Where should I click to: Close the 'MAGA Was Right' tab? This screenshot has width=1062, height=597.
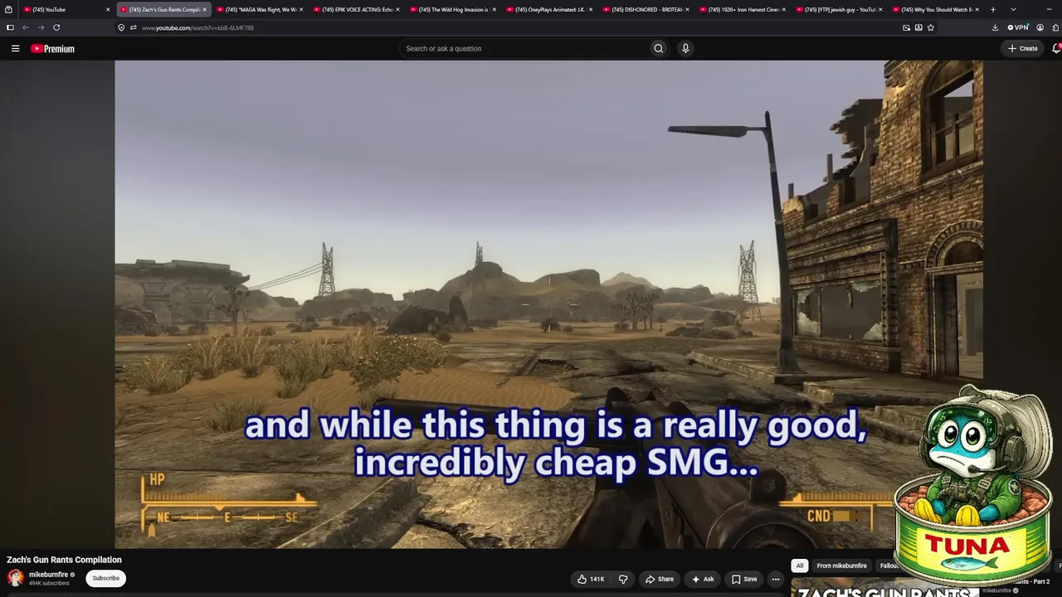coord(301,9)
